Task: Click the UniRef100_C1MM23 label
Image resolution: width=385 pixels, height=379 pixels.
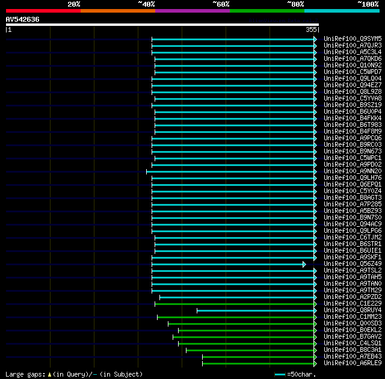Action: (353, 317)
